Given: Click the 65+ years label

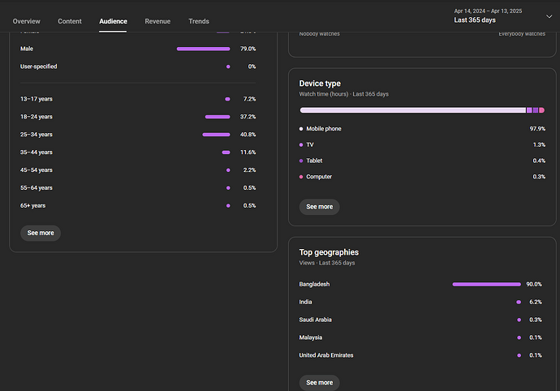Looking at the screenshot, I should (x=32, y=206).
